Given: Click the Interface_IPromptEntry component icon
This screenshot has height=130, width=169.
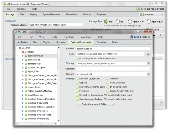Looking at the screenshot, I should point(26,119).
